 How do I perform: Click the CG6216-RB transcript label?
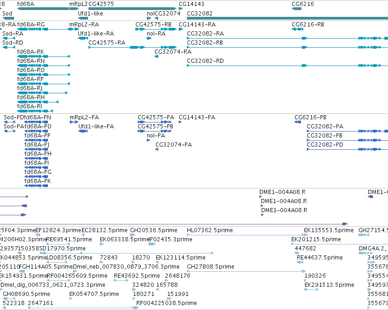pos(308,25)
